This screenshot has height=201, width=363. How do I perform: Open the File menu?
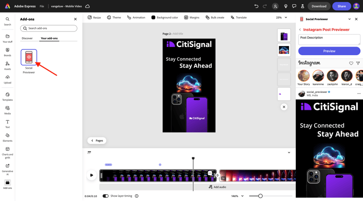click(42, 6)
